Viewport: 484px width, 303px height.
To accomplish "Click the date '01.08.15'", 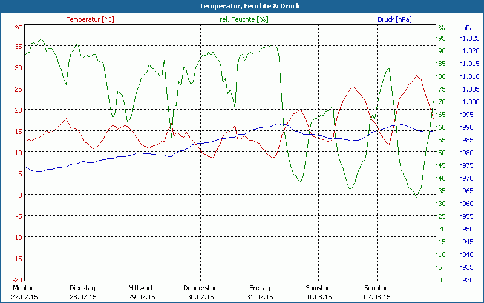I will pyautogui.click(x=319, y=297).
